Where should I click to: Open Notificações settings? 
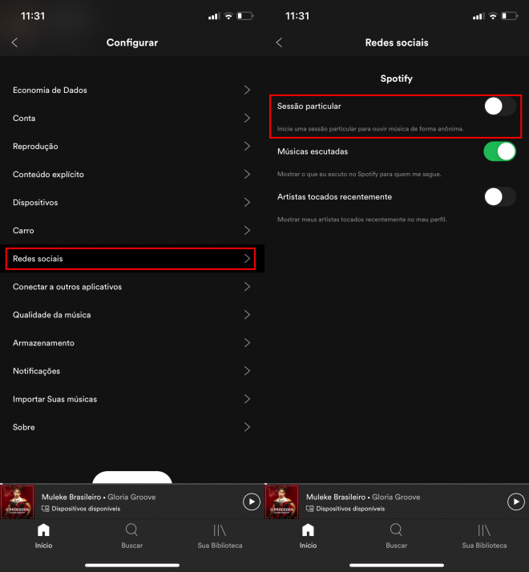131,371
